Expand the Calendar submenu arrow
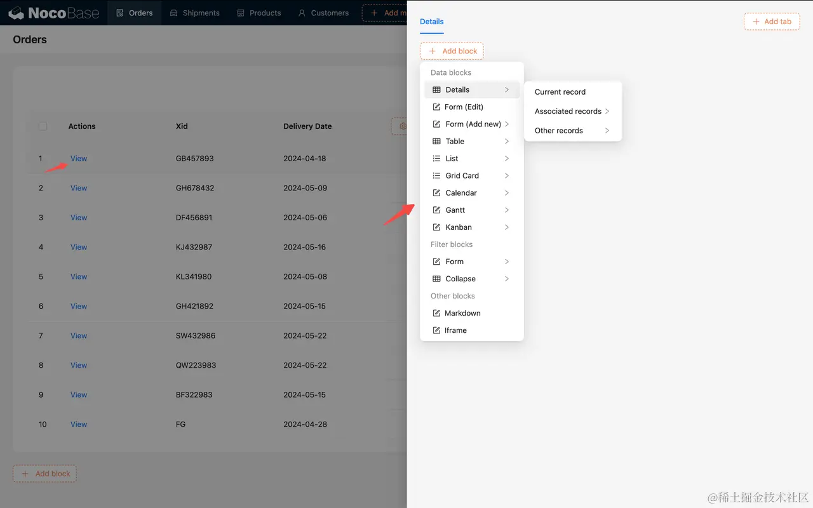This screenshot has height=508, width=813. (x=507, y=193)
